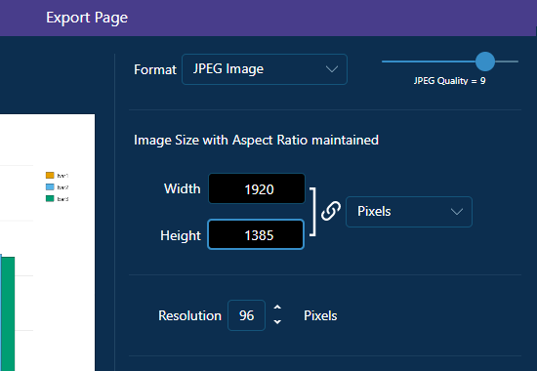Toggle the aspect ratio link icon
This screenshot has height=371, width=537.
(x=331, y=211)
